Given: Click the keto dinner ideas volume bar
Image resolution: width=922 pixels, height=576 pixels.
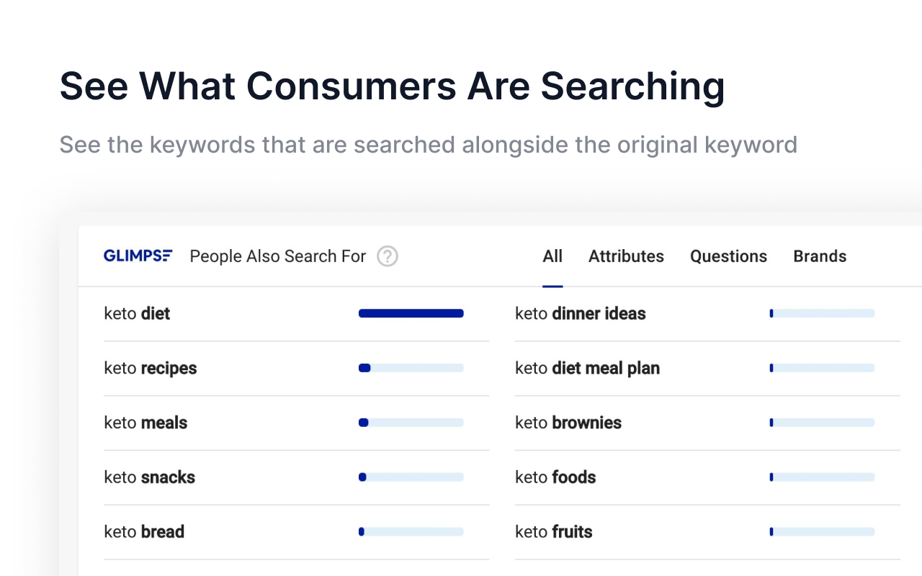Looking at the screenshot, I should point(821,313).
